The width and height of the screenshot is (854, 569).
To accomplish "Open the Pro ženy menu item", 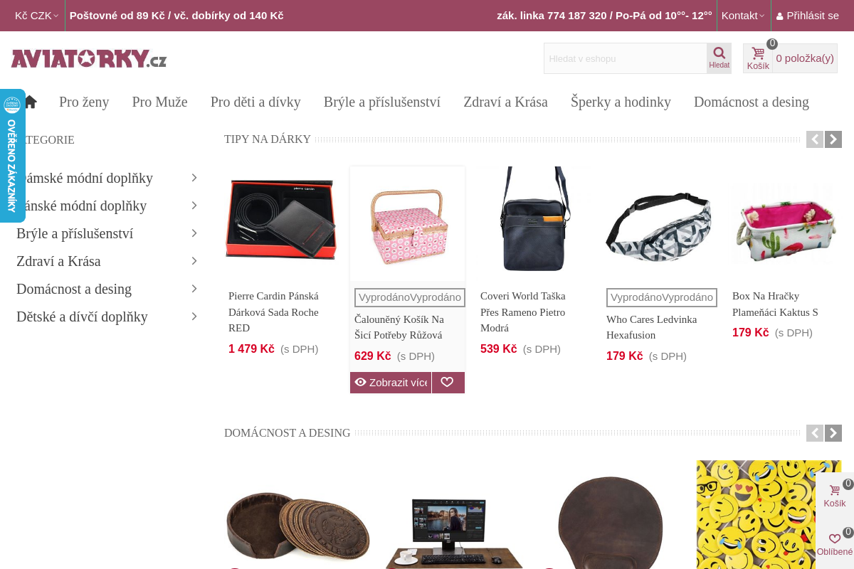I will [84, 102].
